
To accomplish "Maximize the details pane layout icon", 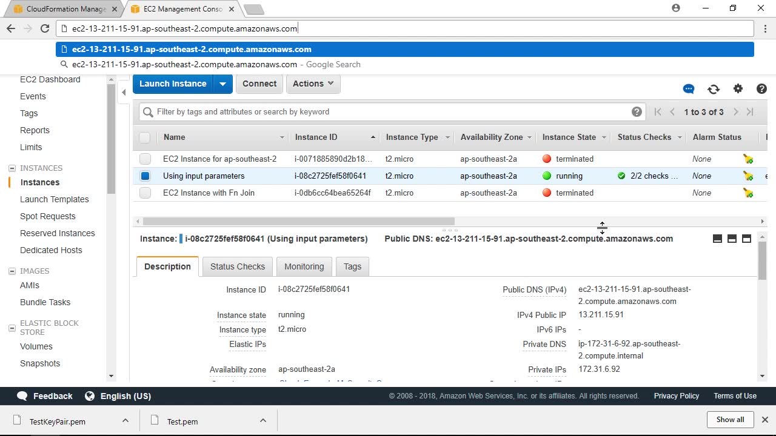I will click(746, 239).
